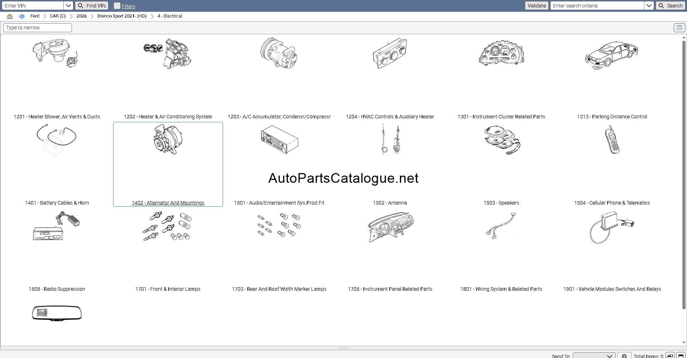Select 1301 - Instrument Cluster Related Parts label
The image size is (687, 358).
501,117
